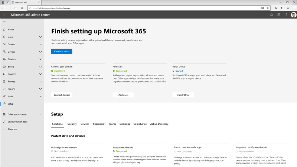Expand the Health menu chevron
297x167 pixels.
click(40, 96)
